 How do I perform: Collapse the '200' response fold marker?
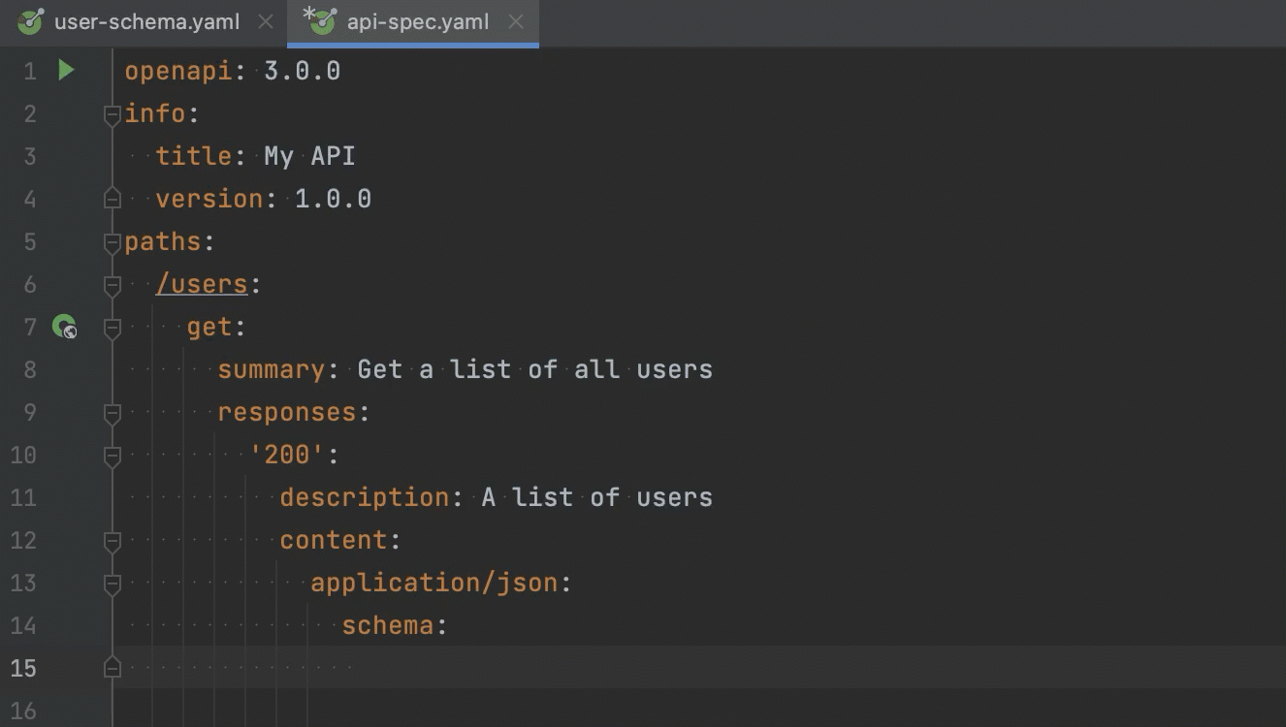(112, 455)
